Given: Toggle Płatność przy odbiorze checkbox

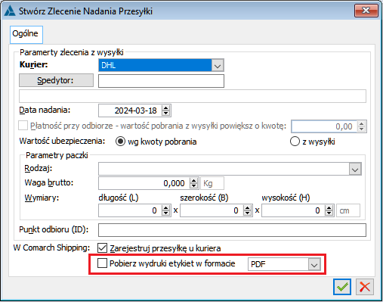Looking at the screenshot, I should point(23,126).
